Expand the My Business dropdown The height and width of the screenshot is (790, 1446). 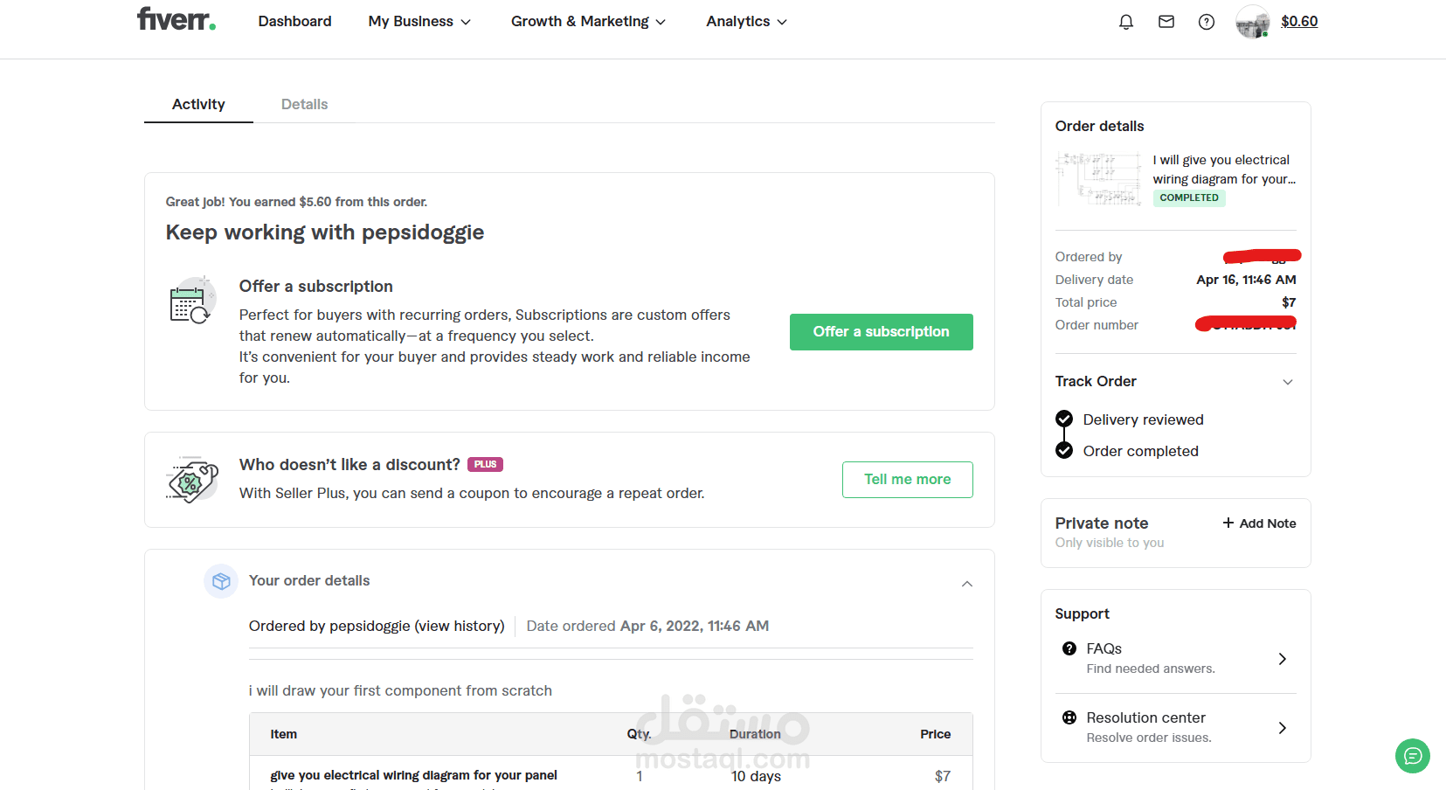[x=419, y=22]
